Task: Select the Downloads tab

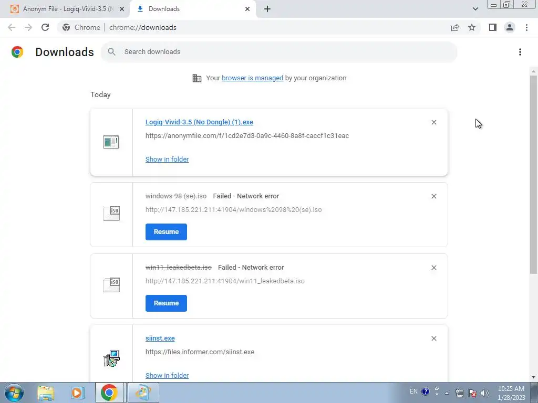Action: coord(192,9)
